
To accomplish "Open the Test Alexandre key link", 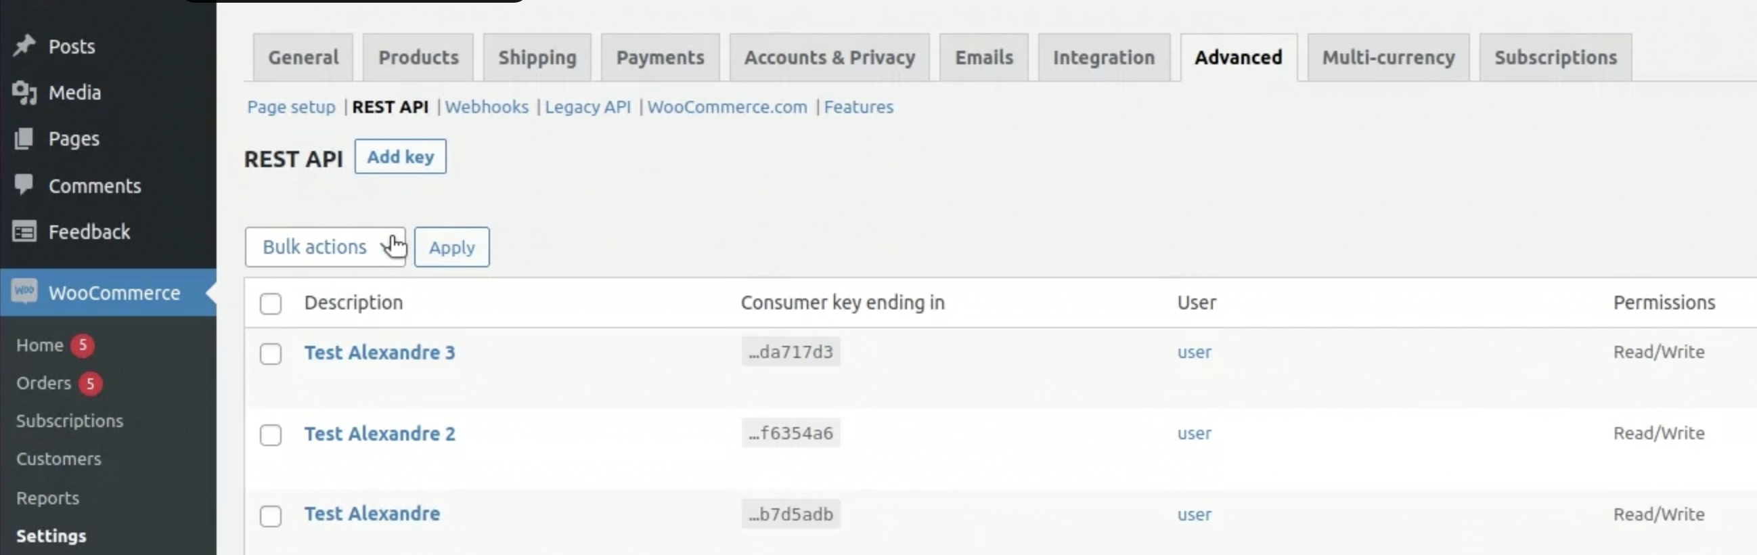I will (372, 514).
